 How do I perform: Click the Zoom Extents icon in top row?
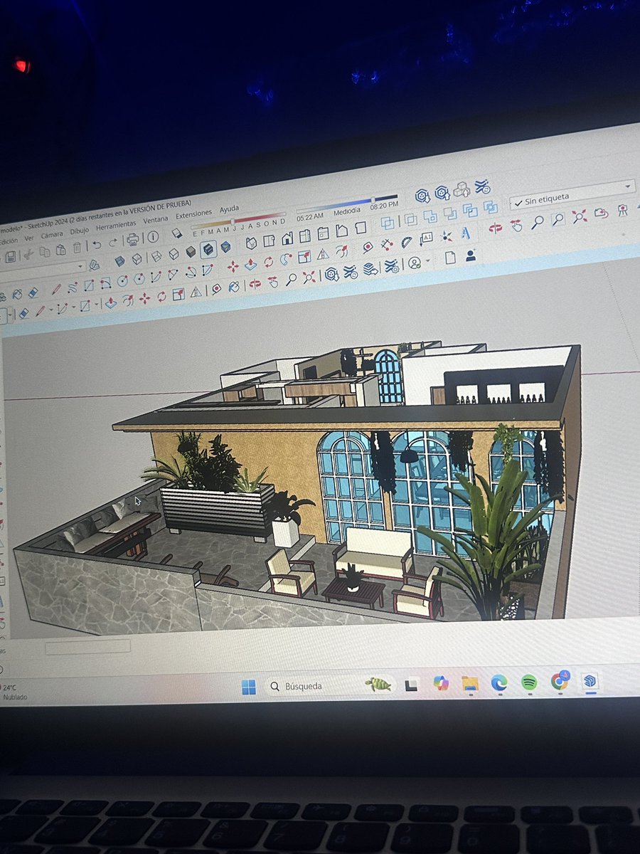point(580,216)
